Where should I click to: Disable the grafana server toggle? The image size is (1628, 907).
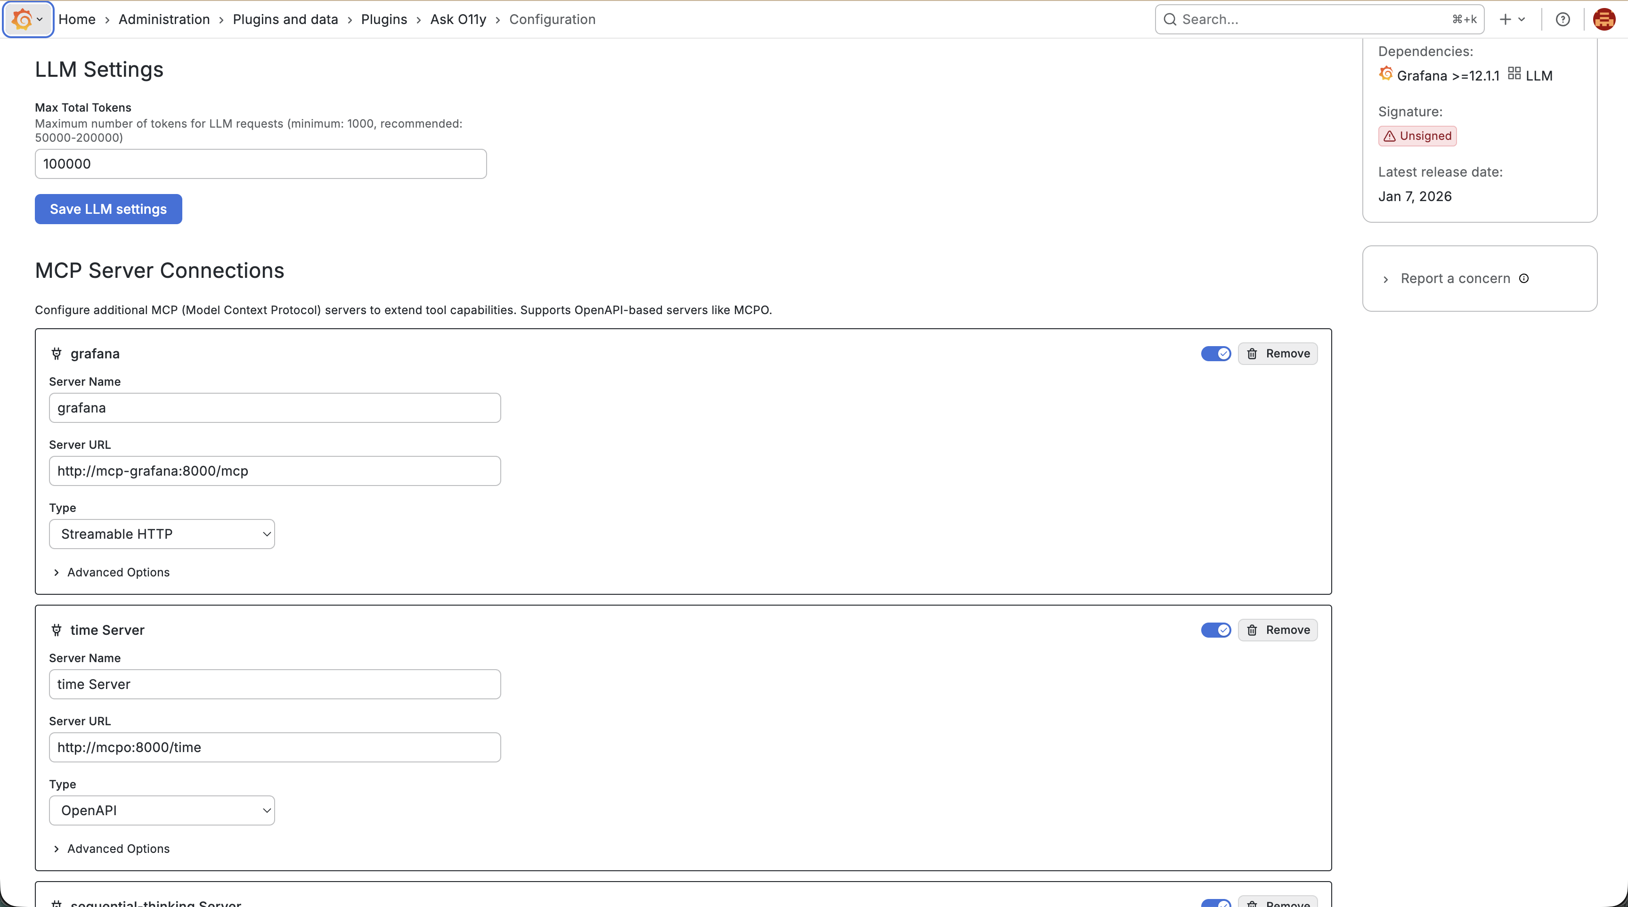click(1215, 354)
